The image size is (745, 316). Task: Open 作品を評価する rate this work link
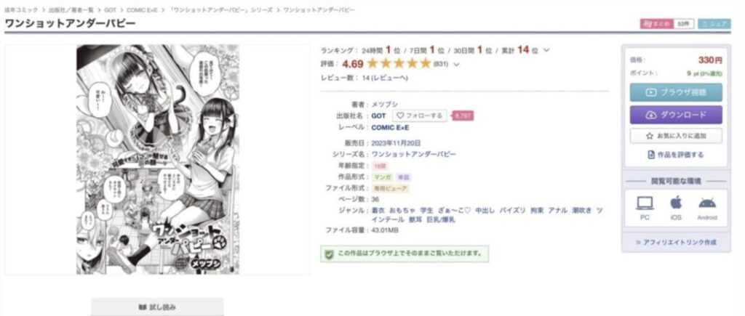pos(676,155)
